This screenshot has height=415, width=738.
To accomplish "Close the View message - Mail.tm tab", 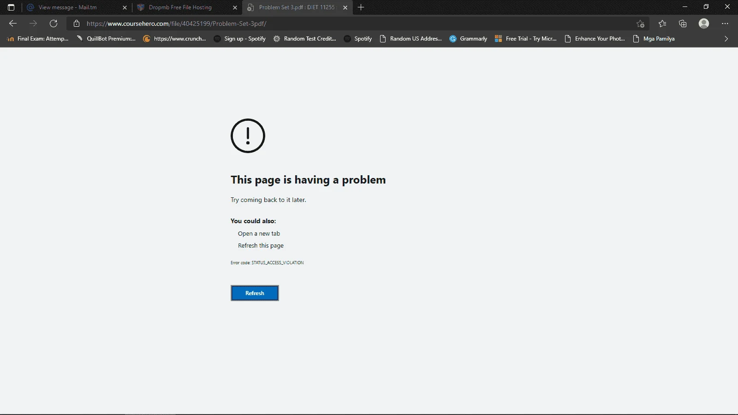I will pyautogui.click(x=125, y=7).
